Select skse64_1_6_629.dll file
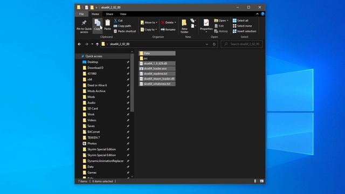The image size is (345, 194). pos(157,64)
